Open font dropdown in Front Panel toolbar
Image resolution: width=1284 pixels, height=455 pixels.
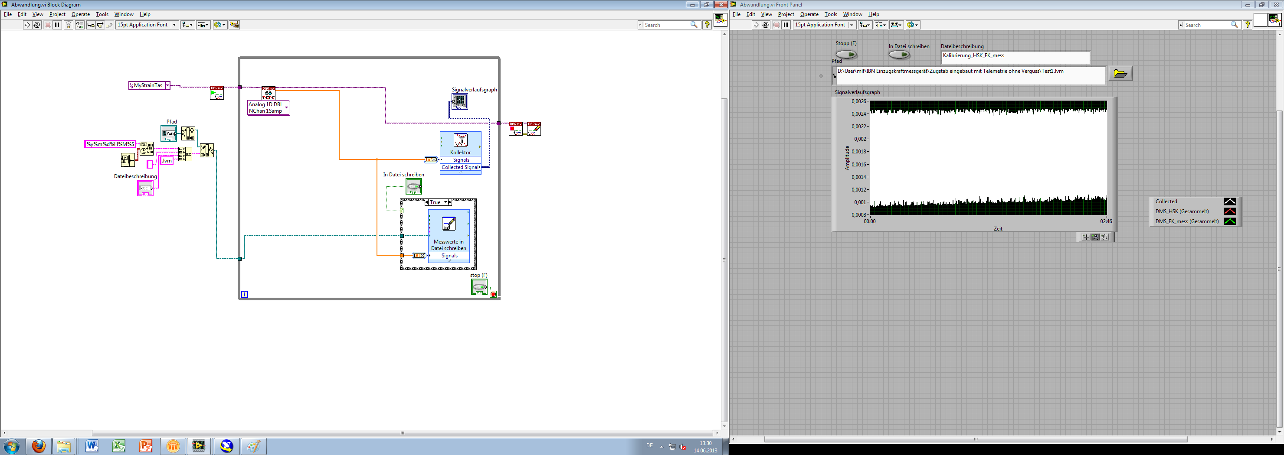[x=825, y=25]
